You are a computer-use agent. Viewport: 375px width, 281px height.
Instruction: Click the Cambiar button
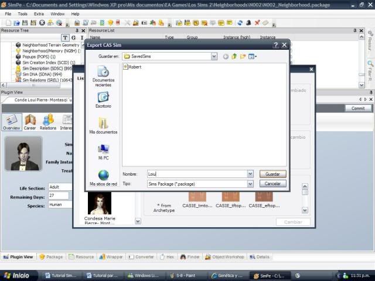coord(293,222)
